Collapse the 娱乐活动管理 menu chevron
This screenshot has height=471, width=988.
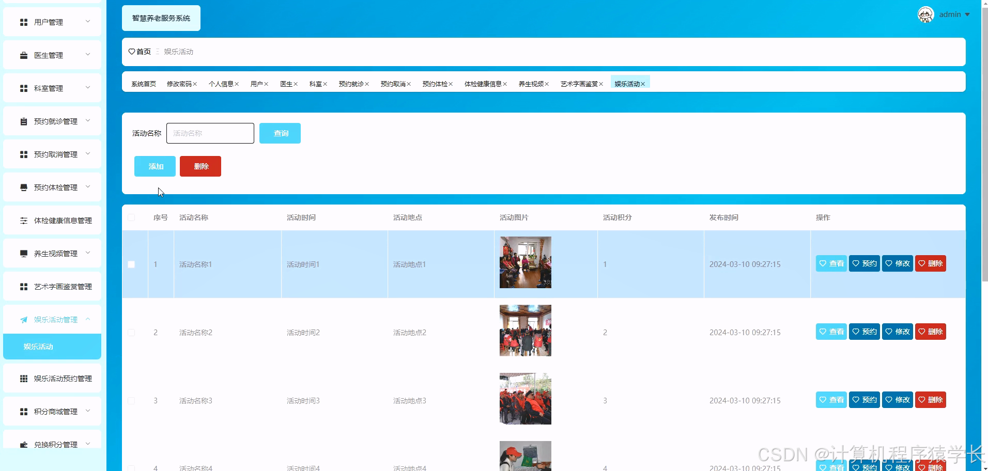click(x=88, y=319)
